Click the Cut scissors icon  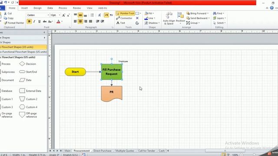(6, 13)
